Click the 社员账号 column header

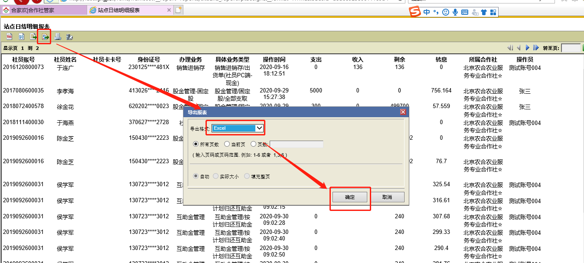(23, 59)
